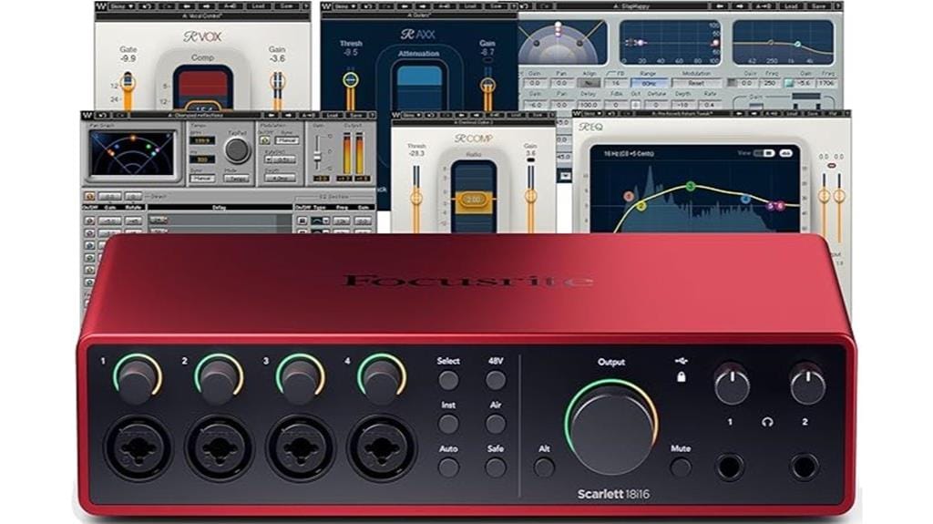
Task: Click combo input jack 4 on the Scarlett
Action: tap(382, 447)
